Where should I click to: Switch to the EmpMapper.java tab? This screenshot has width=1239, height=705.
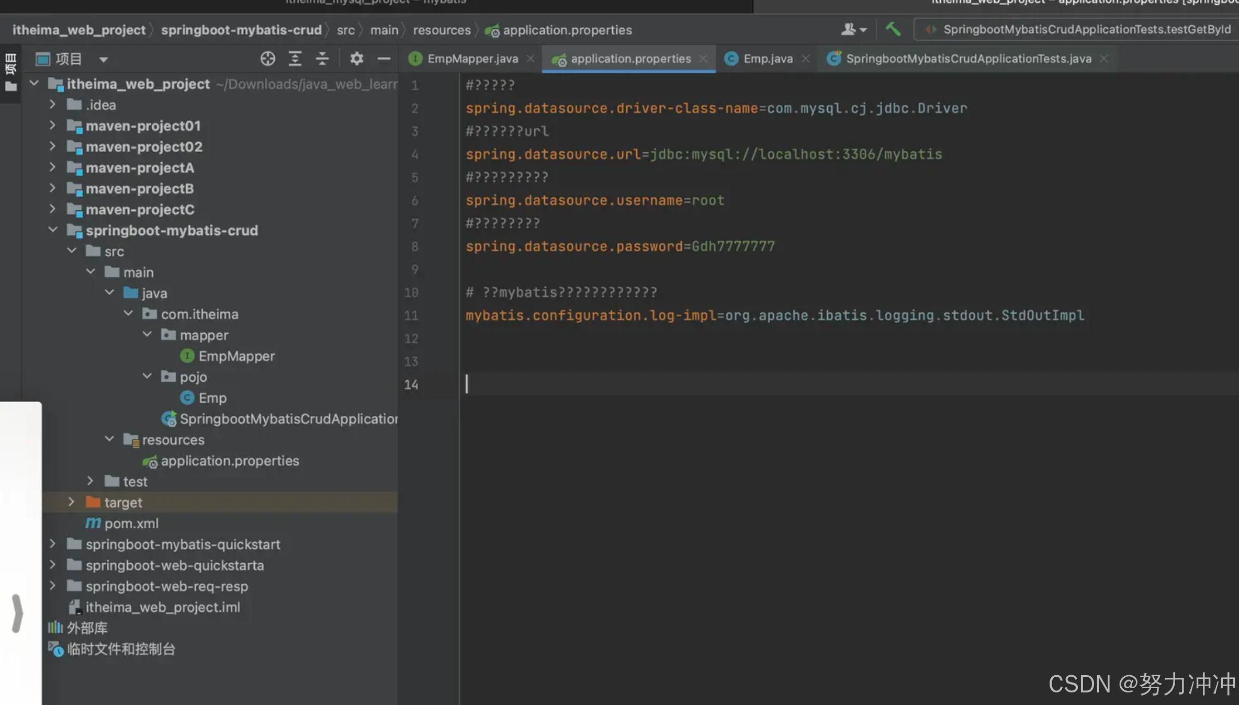point(472,59)
